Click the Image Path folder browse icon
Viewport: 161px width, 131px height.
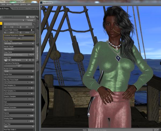(x=6, y=60)
